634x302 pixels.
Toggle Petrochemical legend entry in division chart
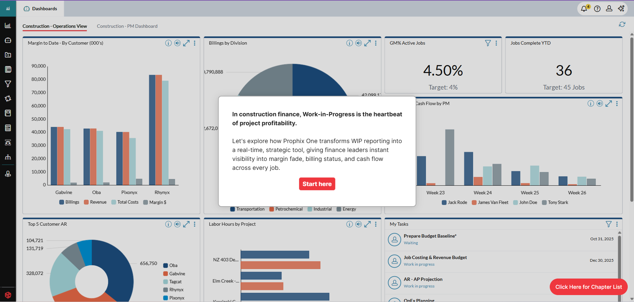286,209
